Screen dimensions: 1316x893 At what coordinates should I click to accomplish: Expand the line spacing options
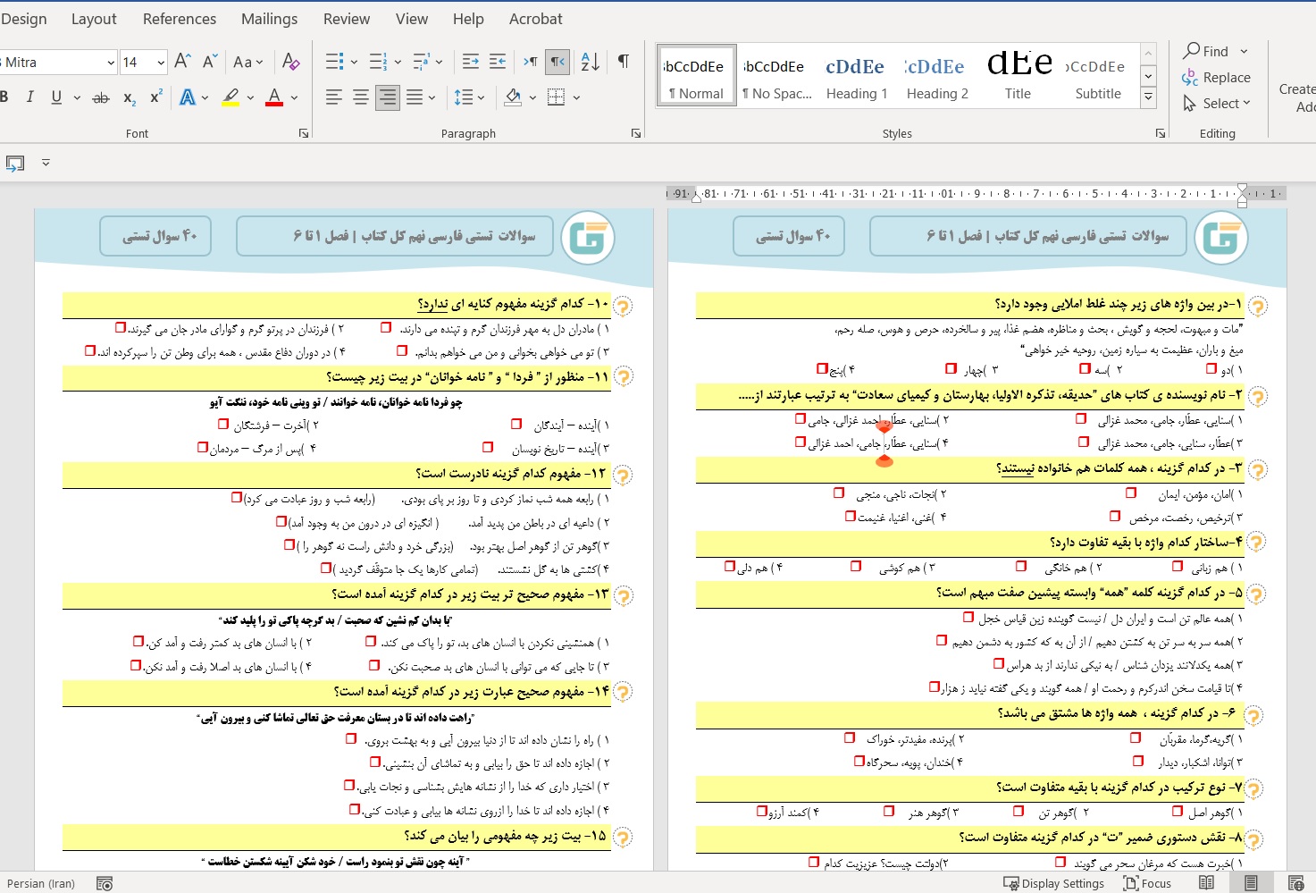[x=481, y=97]
